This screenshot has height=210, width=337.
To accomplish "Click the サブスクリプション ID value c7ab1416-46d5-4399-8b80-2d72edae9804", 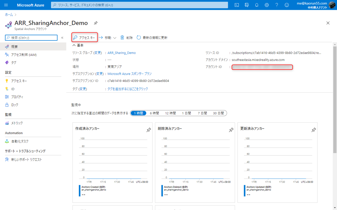I will (x=138, y=81).
